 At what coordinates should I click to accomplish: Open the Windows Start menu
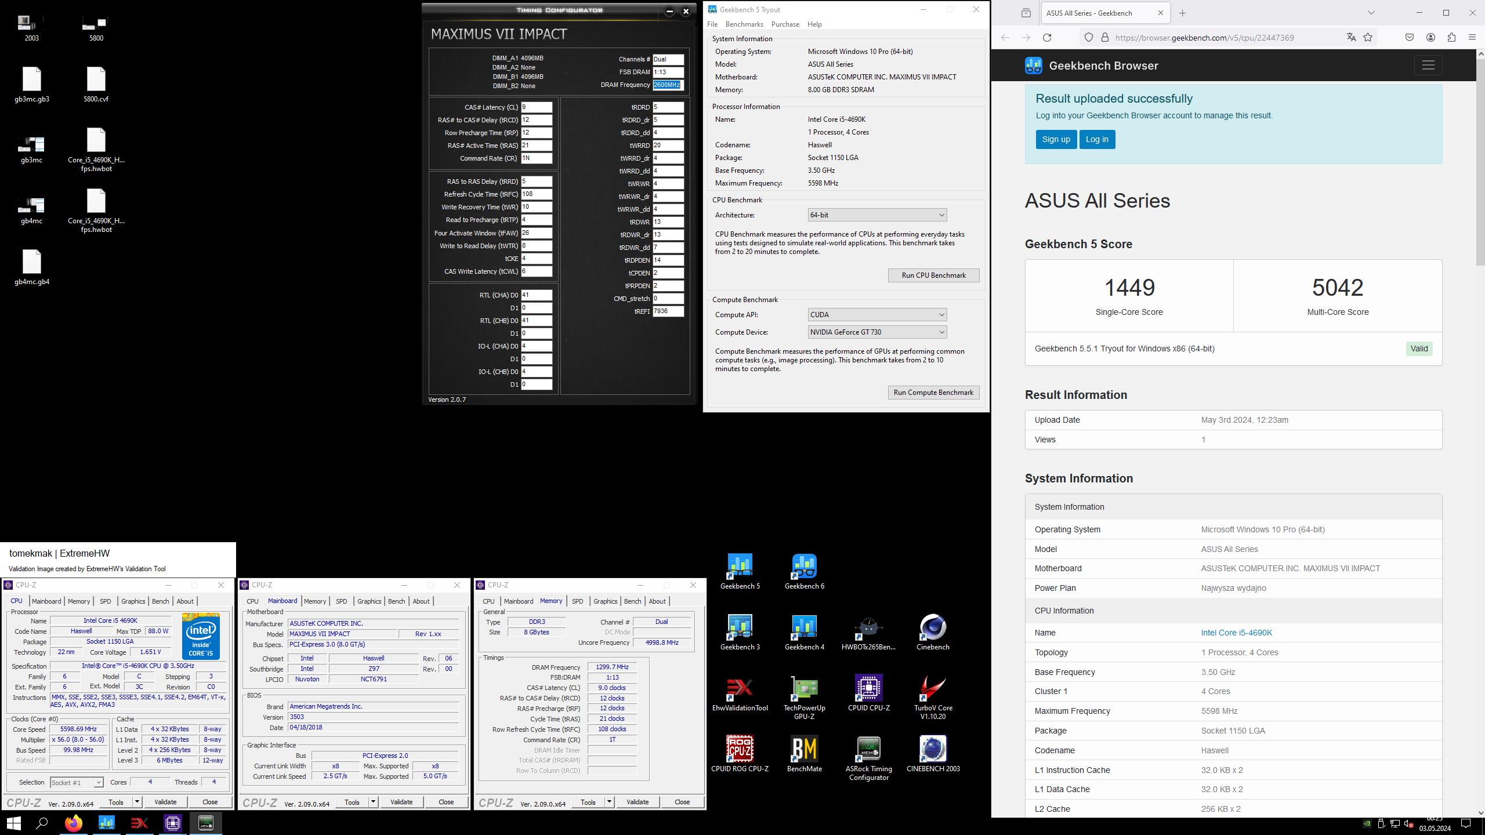(14, 823)
